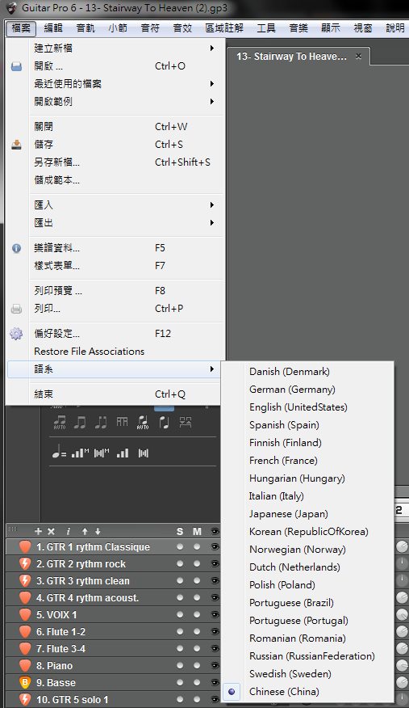Toggle visibility eye for 6. Flute 1-2
Screen dimensions: 409x708
click(215, 632)
